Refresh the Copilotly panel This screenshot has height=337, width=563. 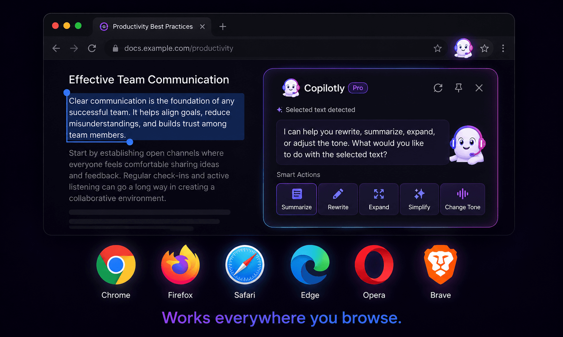[x=438, y=88]
